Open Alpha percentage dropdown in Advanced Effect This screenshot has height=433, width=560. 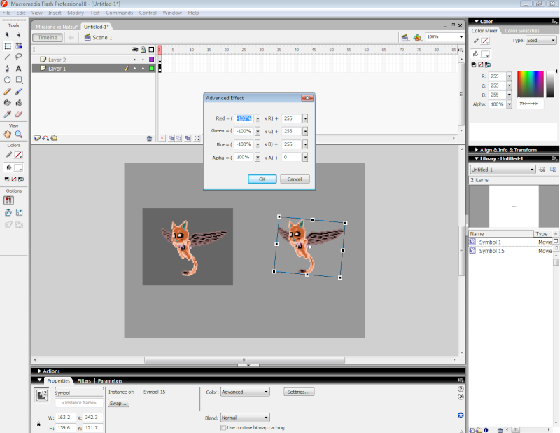tap(258, 158)
